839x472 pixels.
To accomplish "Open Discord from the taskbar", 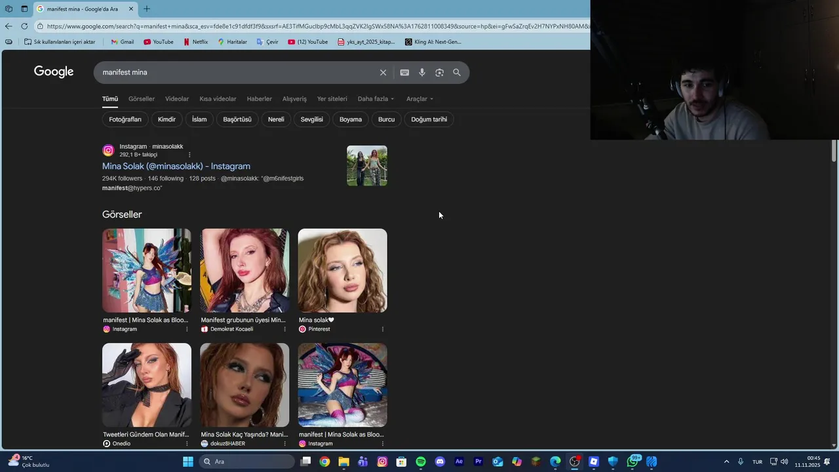I will [x=440, y=462].
